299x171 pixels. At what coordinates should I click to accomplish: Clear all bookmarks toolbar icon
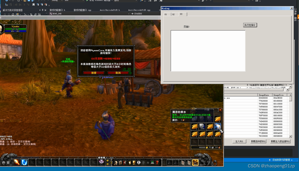coord(46,5)
